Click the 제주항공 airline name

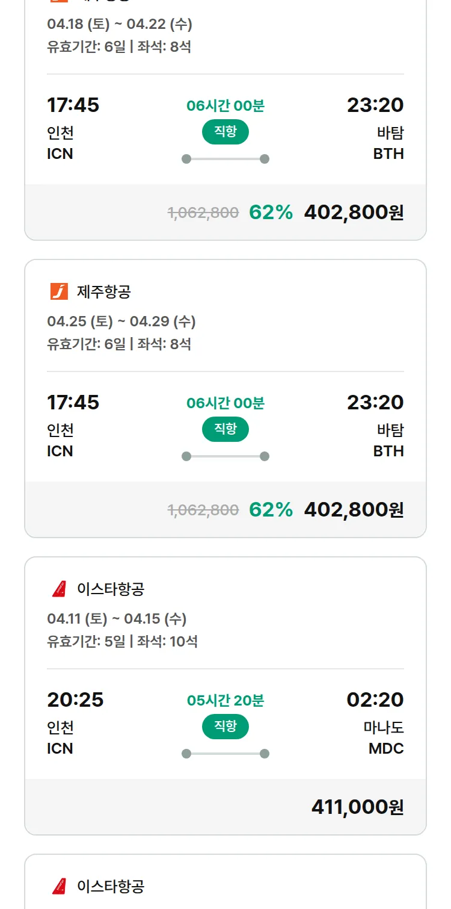pyautogui.click(x=103, y=292)
